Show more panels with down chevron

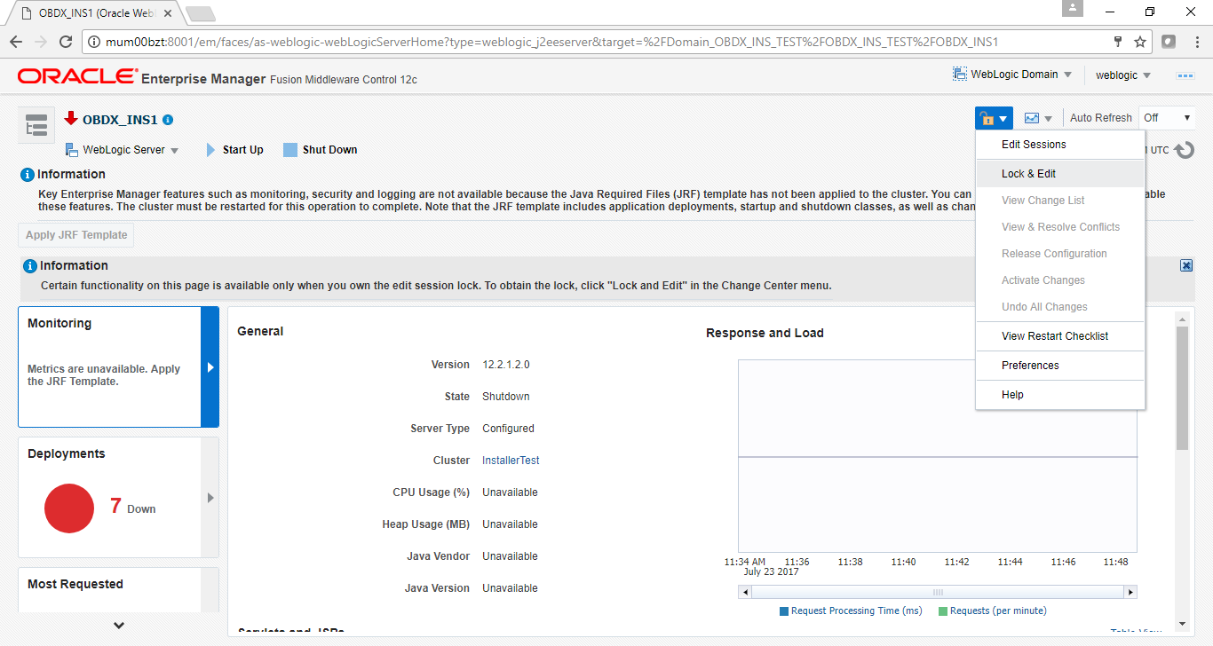point(119,626)
